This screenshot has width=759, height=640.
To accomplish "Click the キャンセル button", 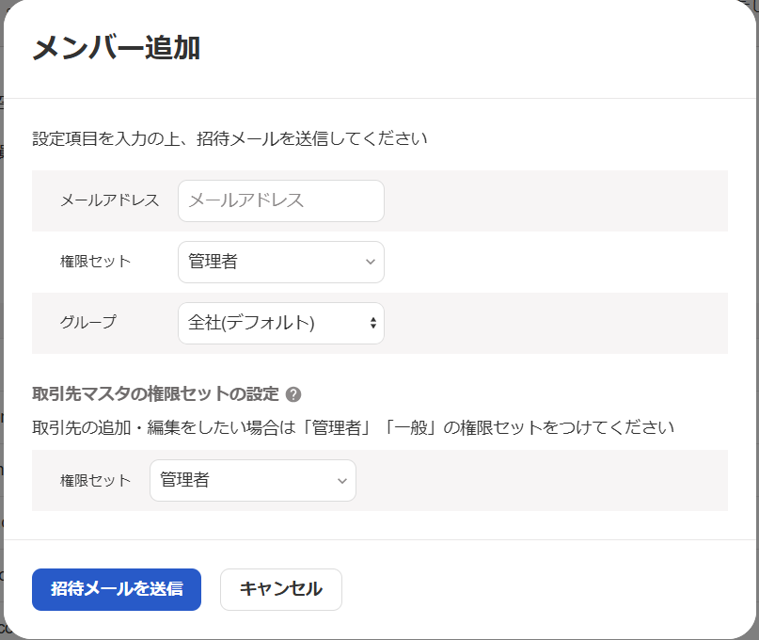I will click(x=280, y=589).
